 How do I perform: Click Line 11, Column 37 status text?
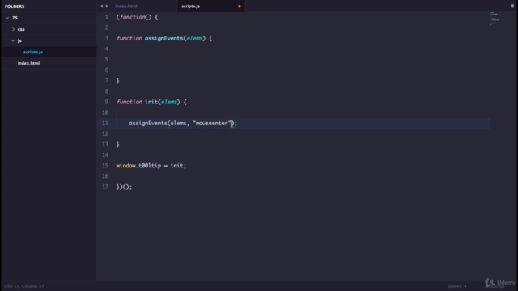pyautogui.click(x=23, y=286)
